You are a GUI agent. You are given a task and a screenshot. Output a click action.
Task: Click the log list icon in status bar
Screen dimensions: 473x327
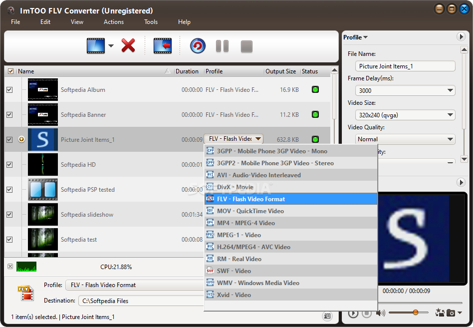tap(327, 316)
